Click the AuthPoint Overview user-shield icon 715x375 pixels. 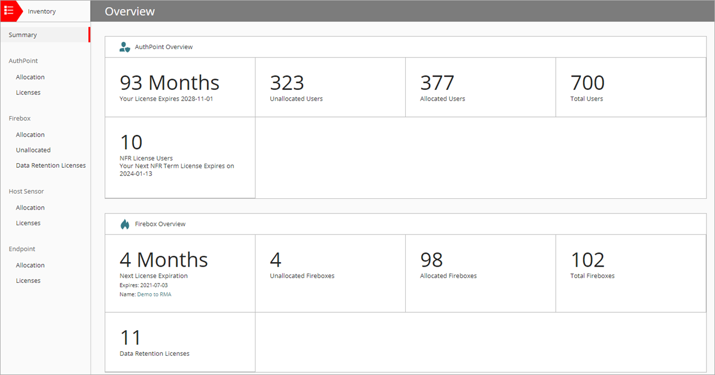click(x=125, y=47)
